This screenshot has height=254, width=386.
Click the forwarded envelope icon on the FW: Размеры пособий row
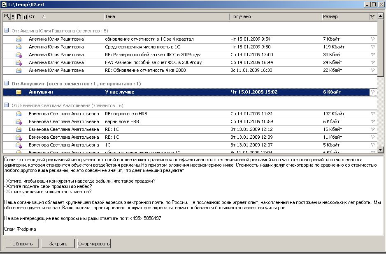coord(19,63)
